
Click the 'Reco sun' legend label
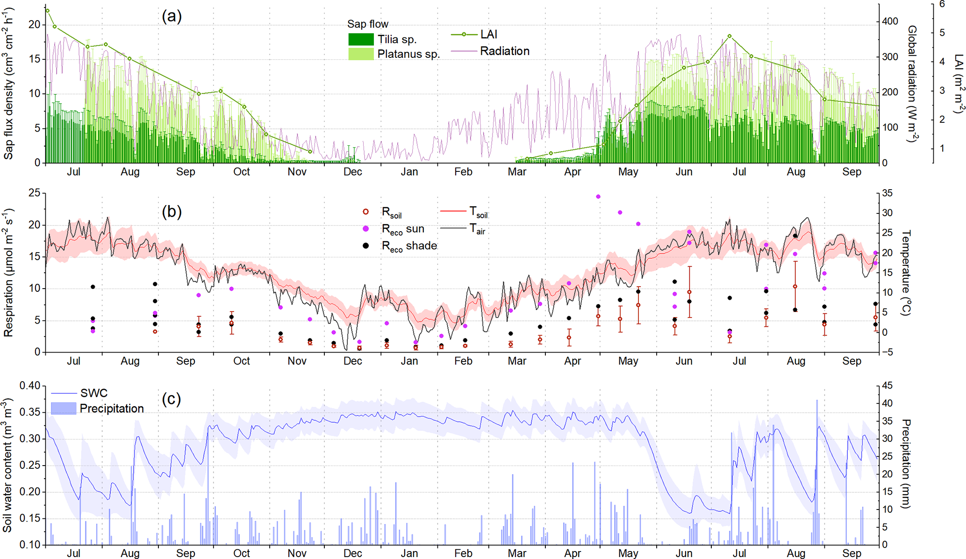click(403, 229)
